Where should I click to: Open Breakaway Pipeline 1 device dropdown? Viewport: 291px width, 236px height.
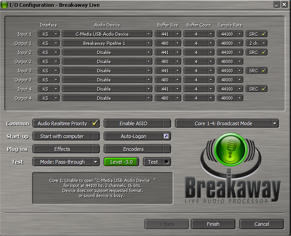coord(107,43)
